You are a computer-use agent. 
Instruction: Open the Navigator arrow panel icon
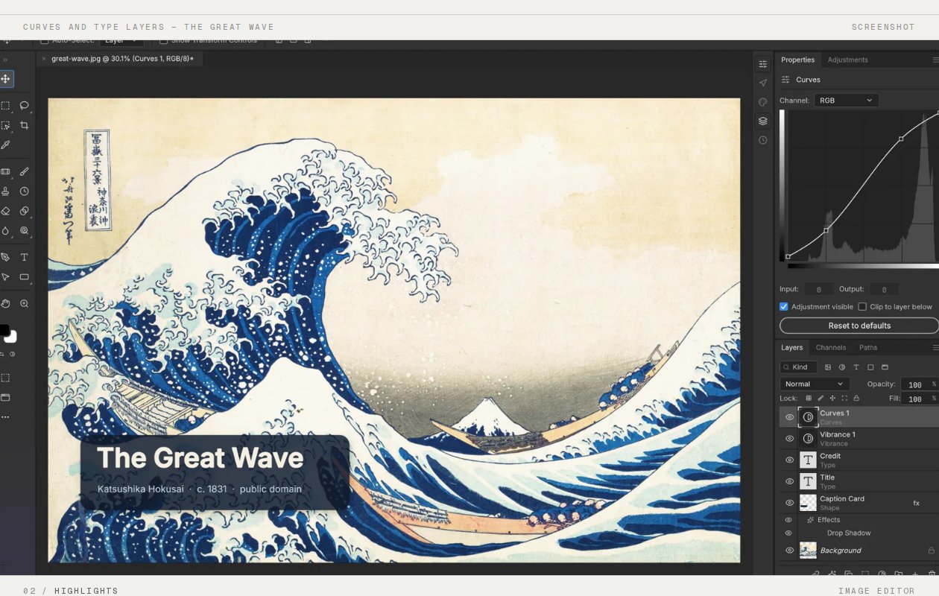click(x=762, y=83)
